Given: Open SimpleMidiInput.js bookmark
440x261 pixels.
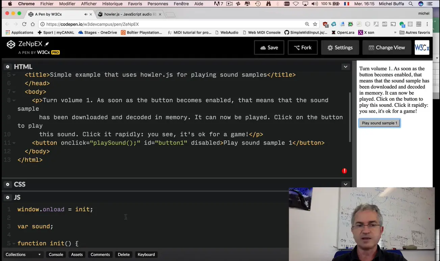Looking at the screenshot, I should point(306,32).
